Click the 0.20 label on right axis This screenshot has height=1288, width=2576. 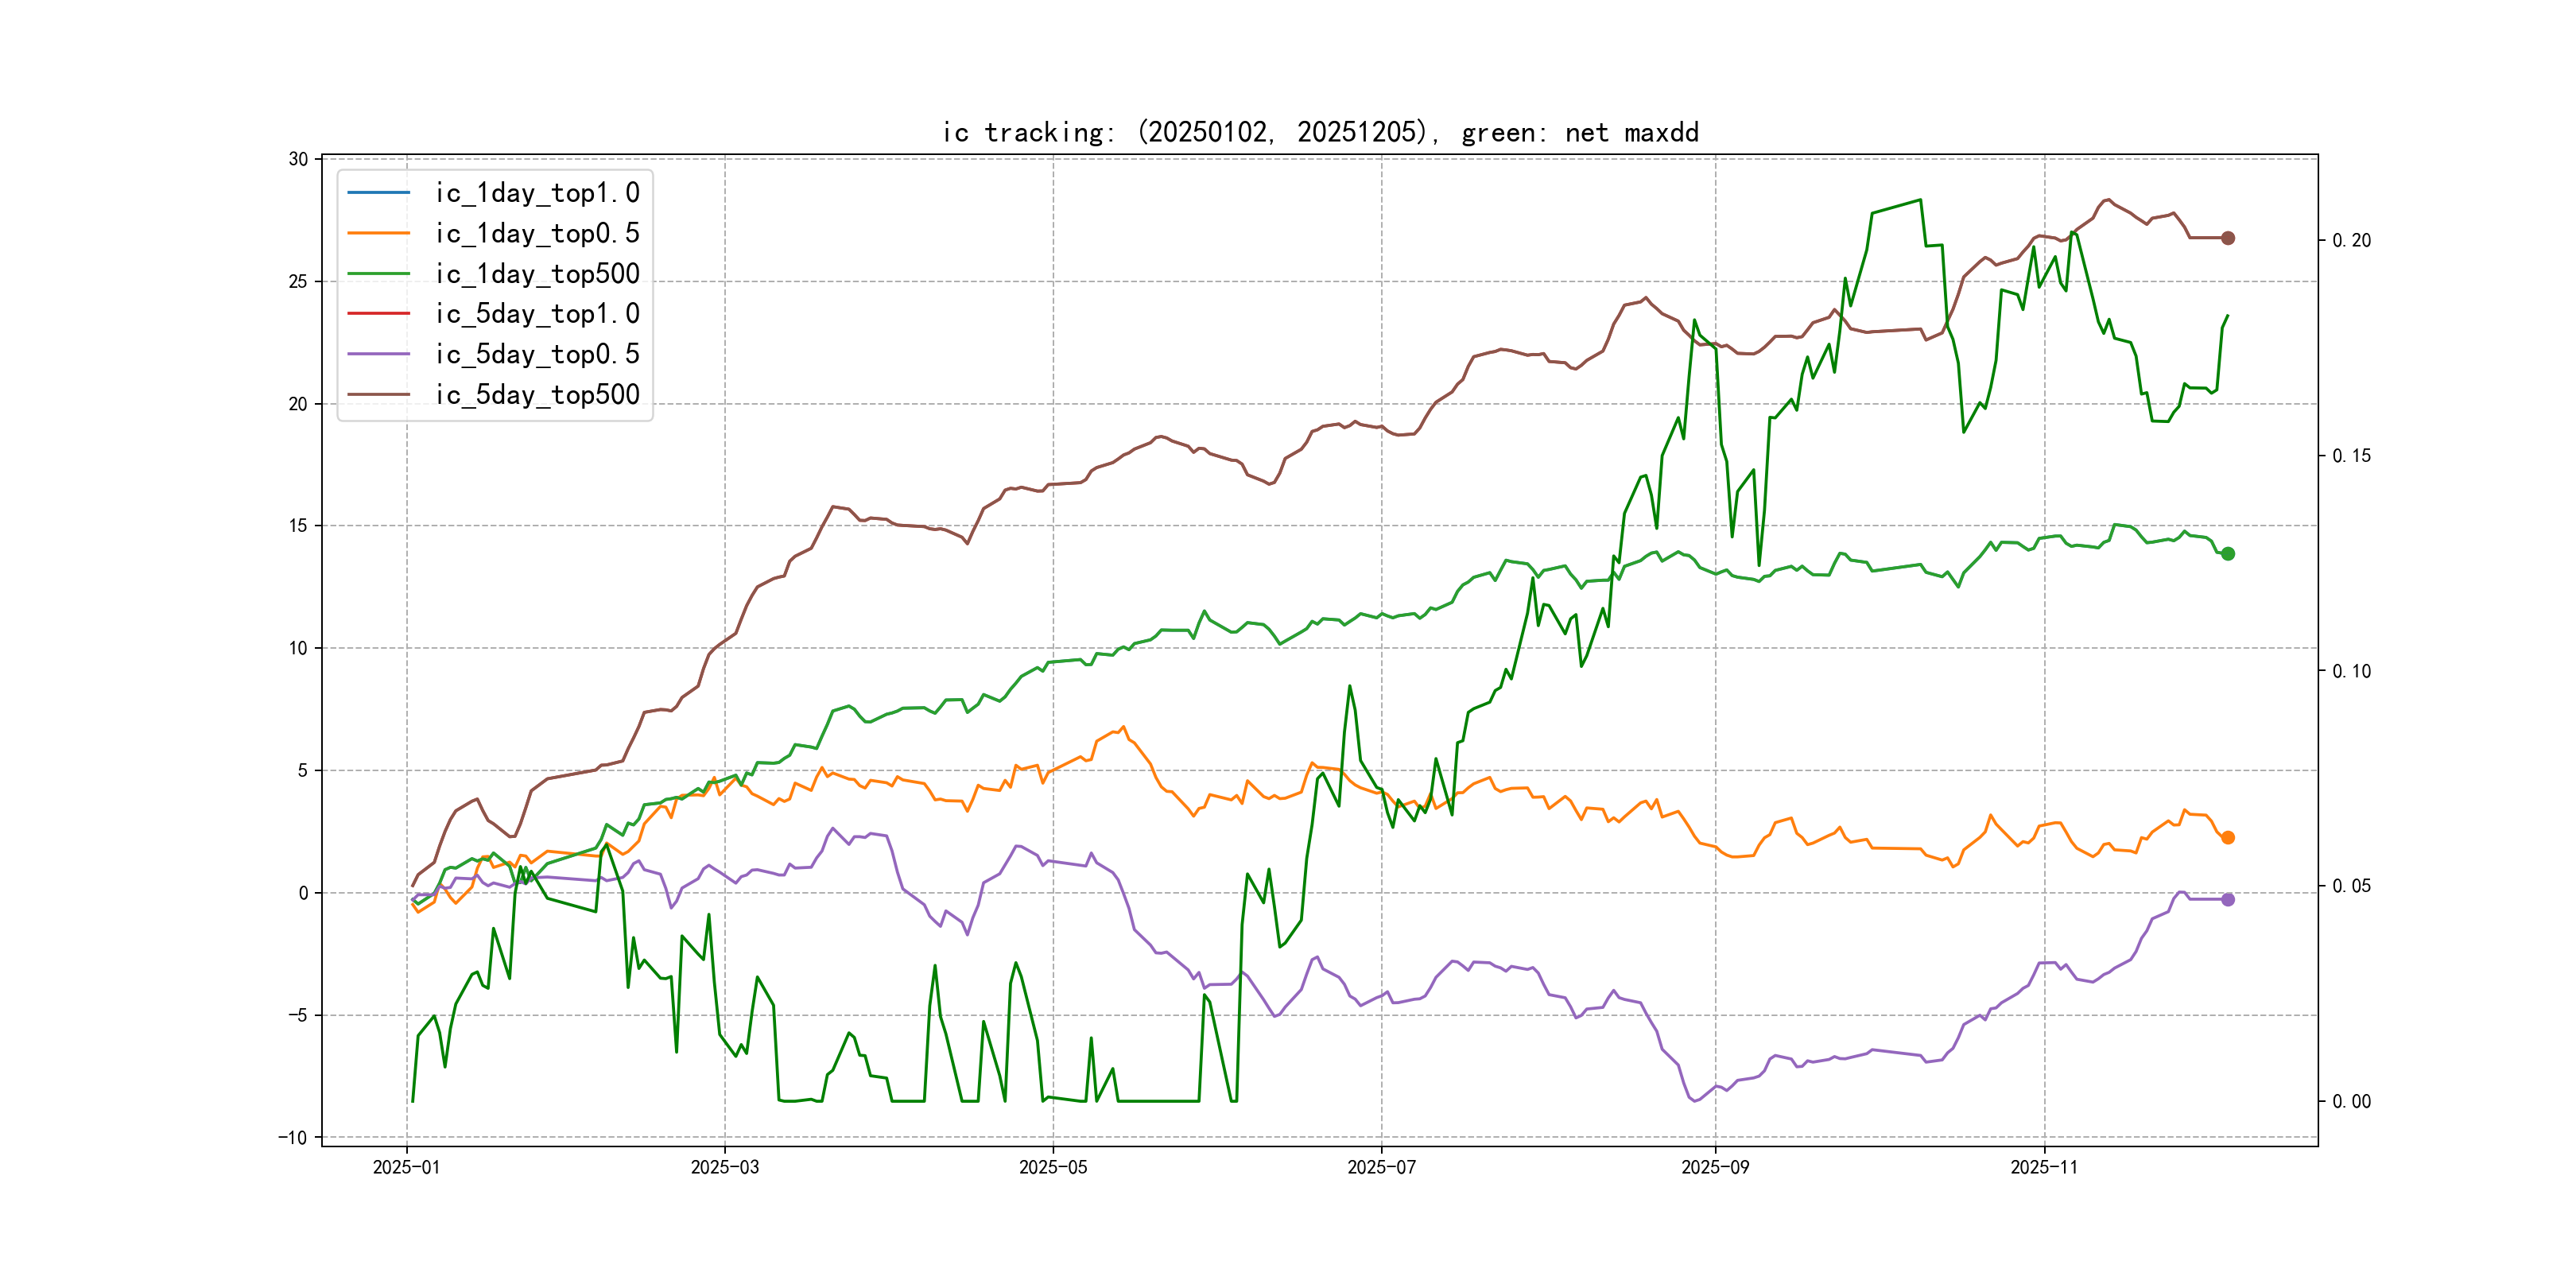pyautogui.click(x=2351, y=240)
